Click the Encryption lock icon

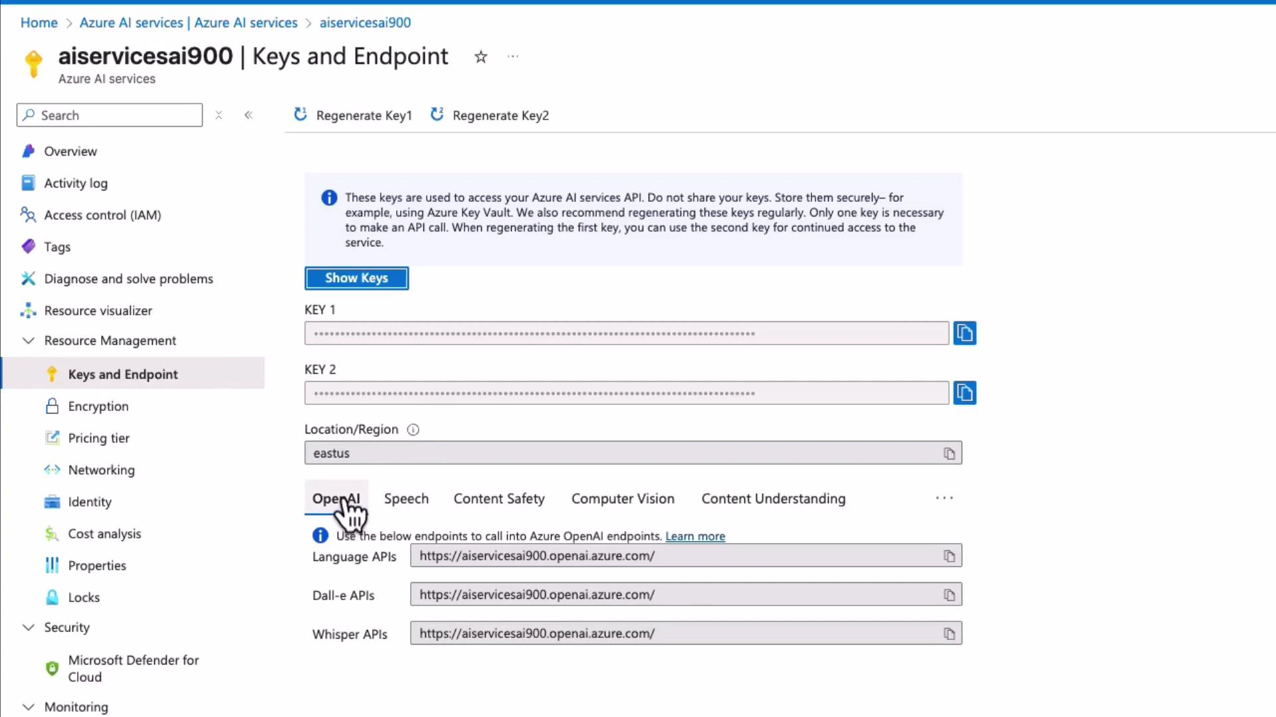pos(52,406)
